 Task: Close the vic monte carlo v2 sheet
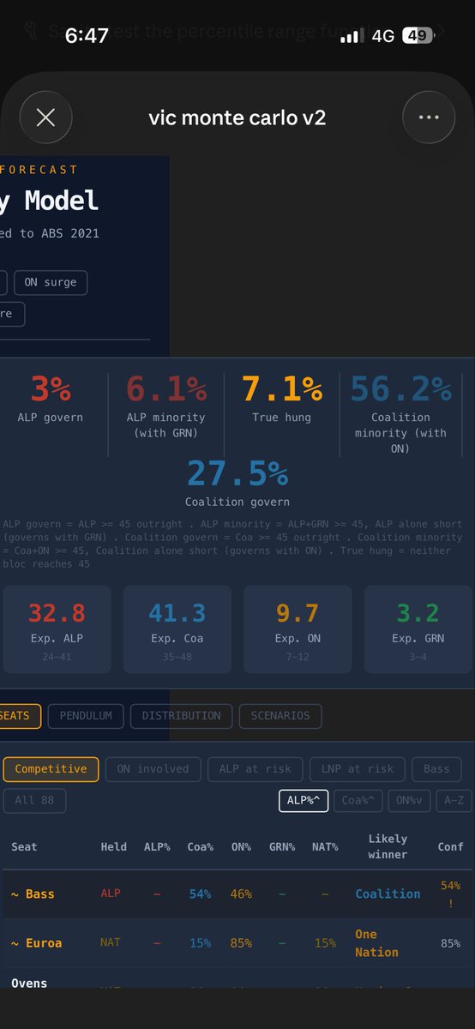coord(45,117)
